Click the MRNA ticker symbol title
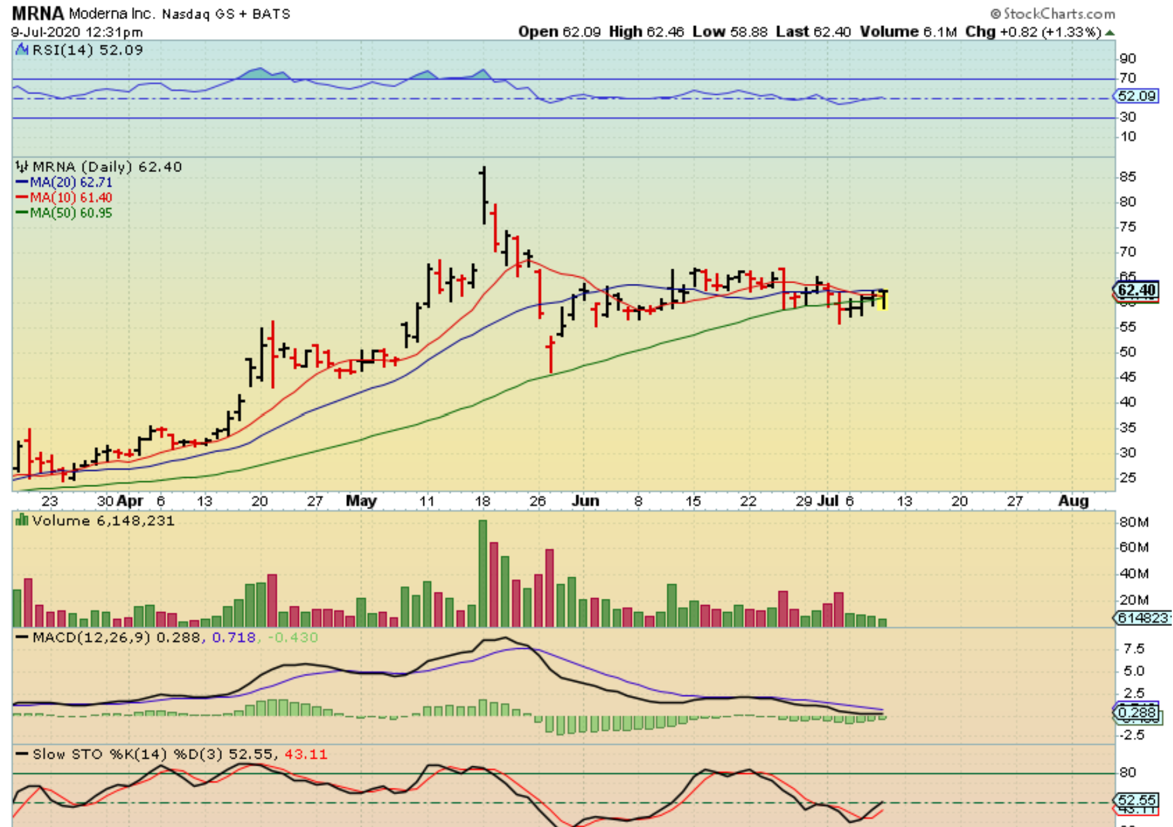Screen dimensions: 1173x827 [38, 13]
